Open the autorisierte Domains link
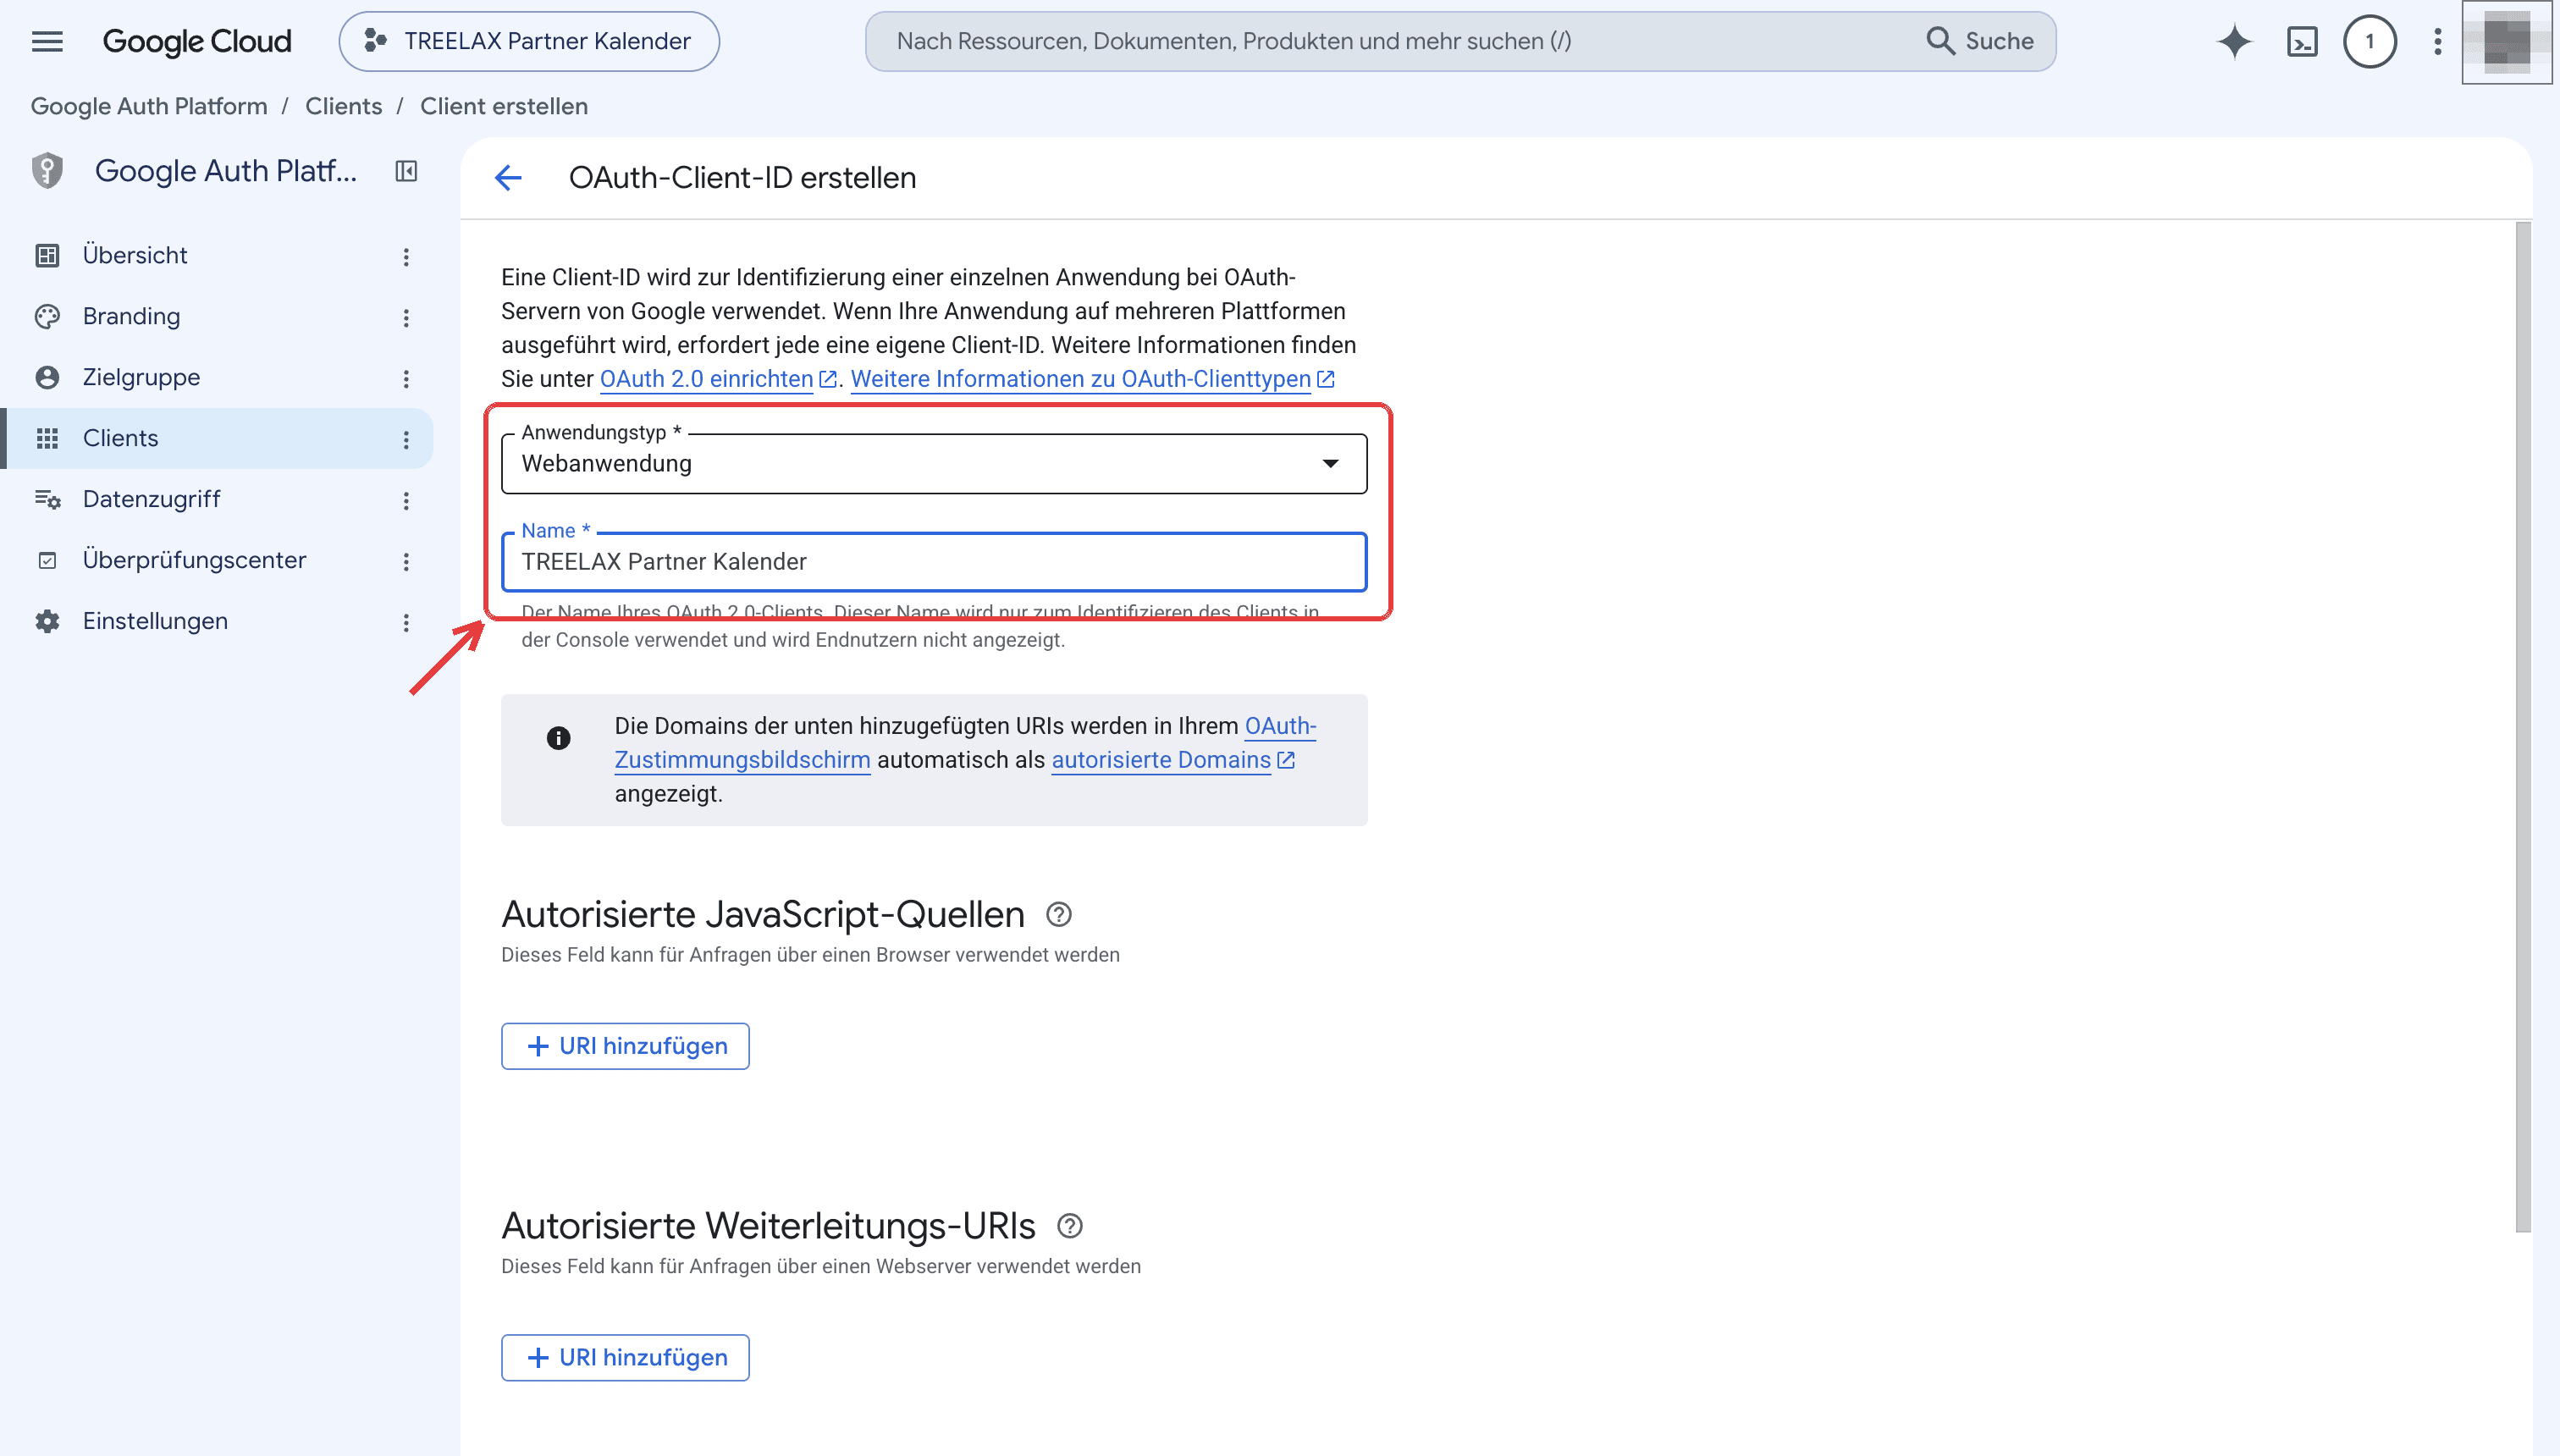The width and height of the screenshot is (2560, 1456). [x=1173, y=760]
